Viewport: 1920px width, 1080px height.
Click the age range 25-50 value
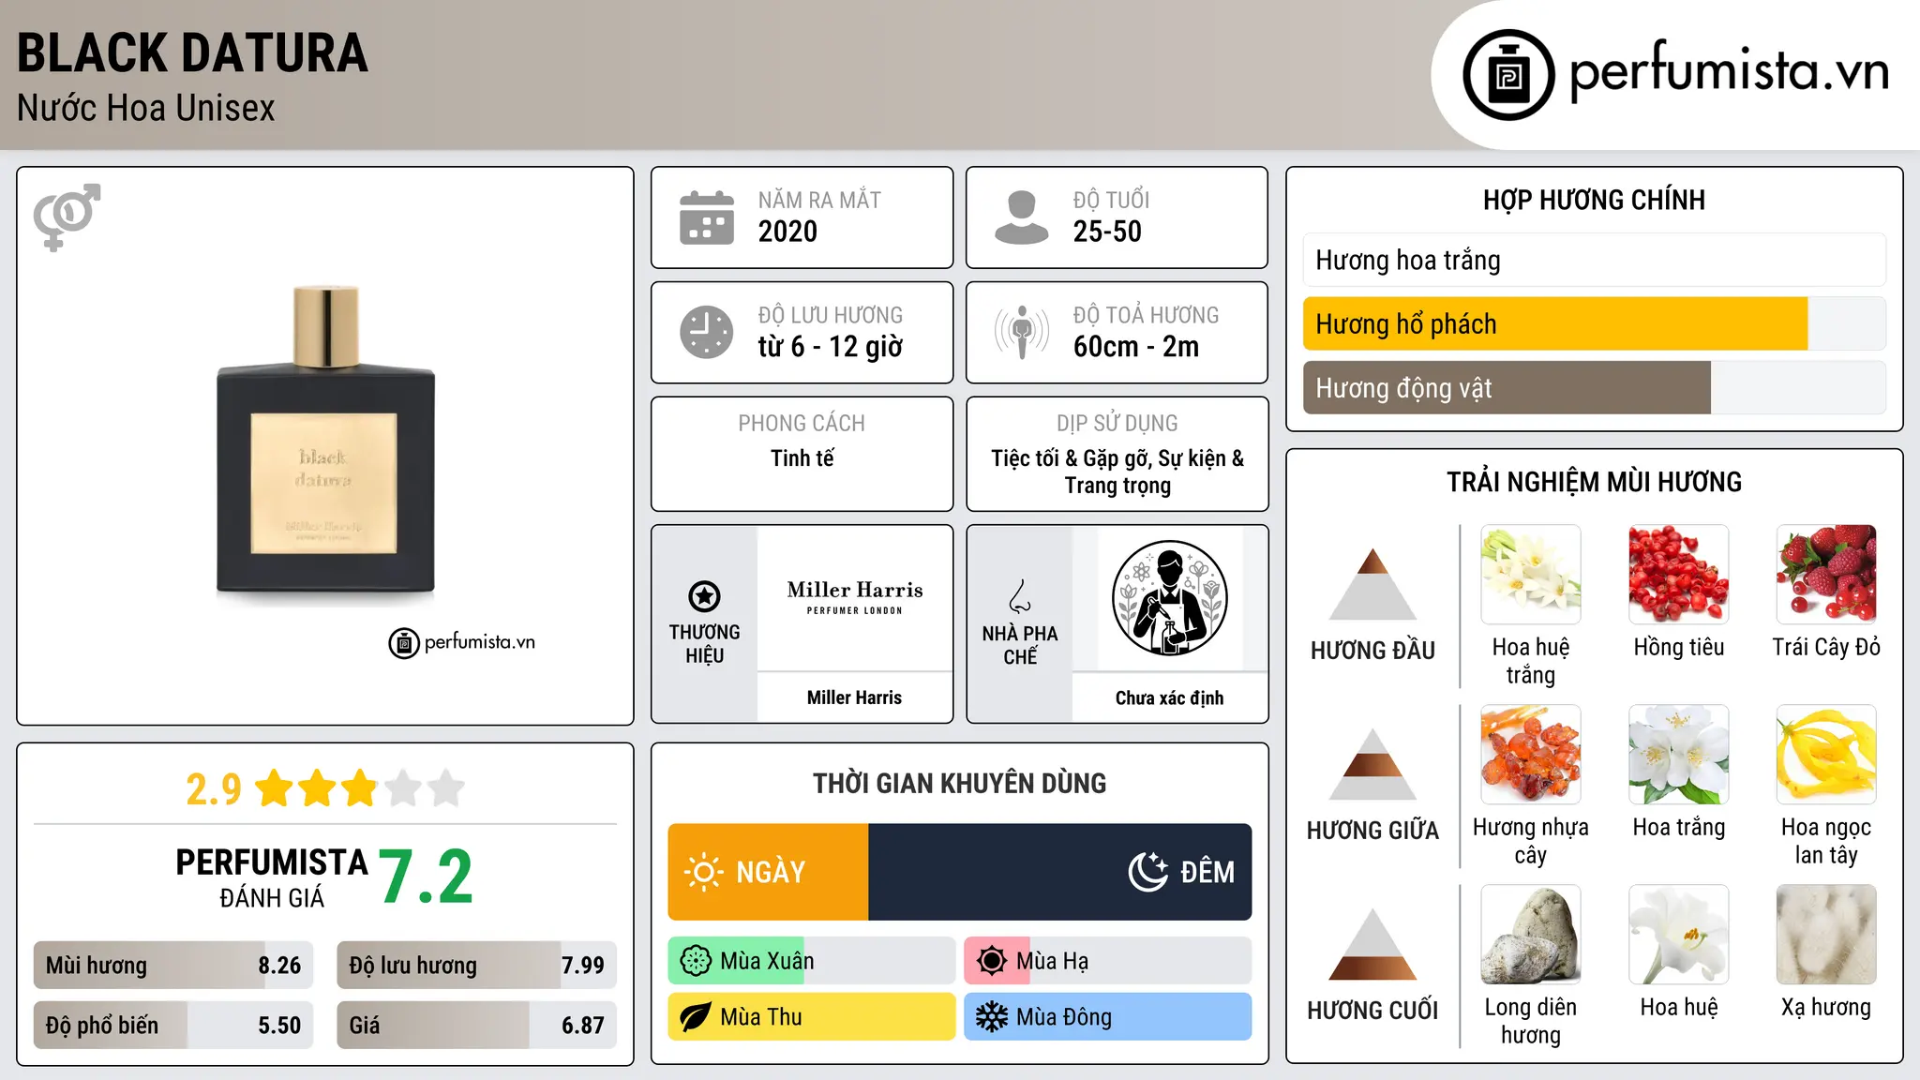[x=1107, y=232]
